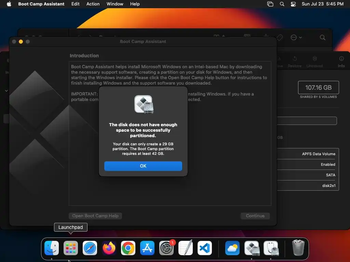Launch Firefox from the Dock
Image resolution: width=350 pixels, height=262 pixels.
pos(109,248)
